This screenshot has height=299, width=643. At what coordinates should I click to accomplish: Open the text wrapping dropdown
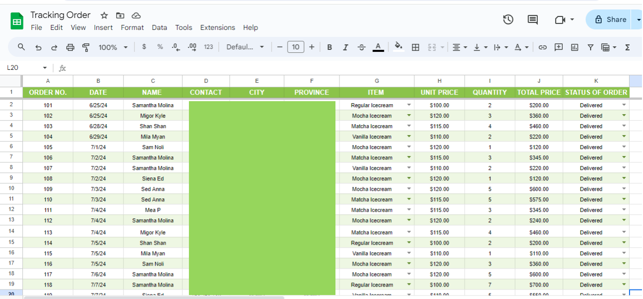501,47
